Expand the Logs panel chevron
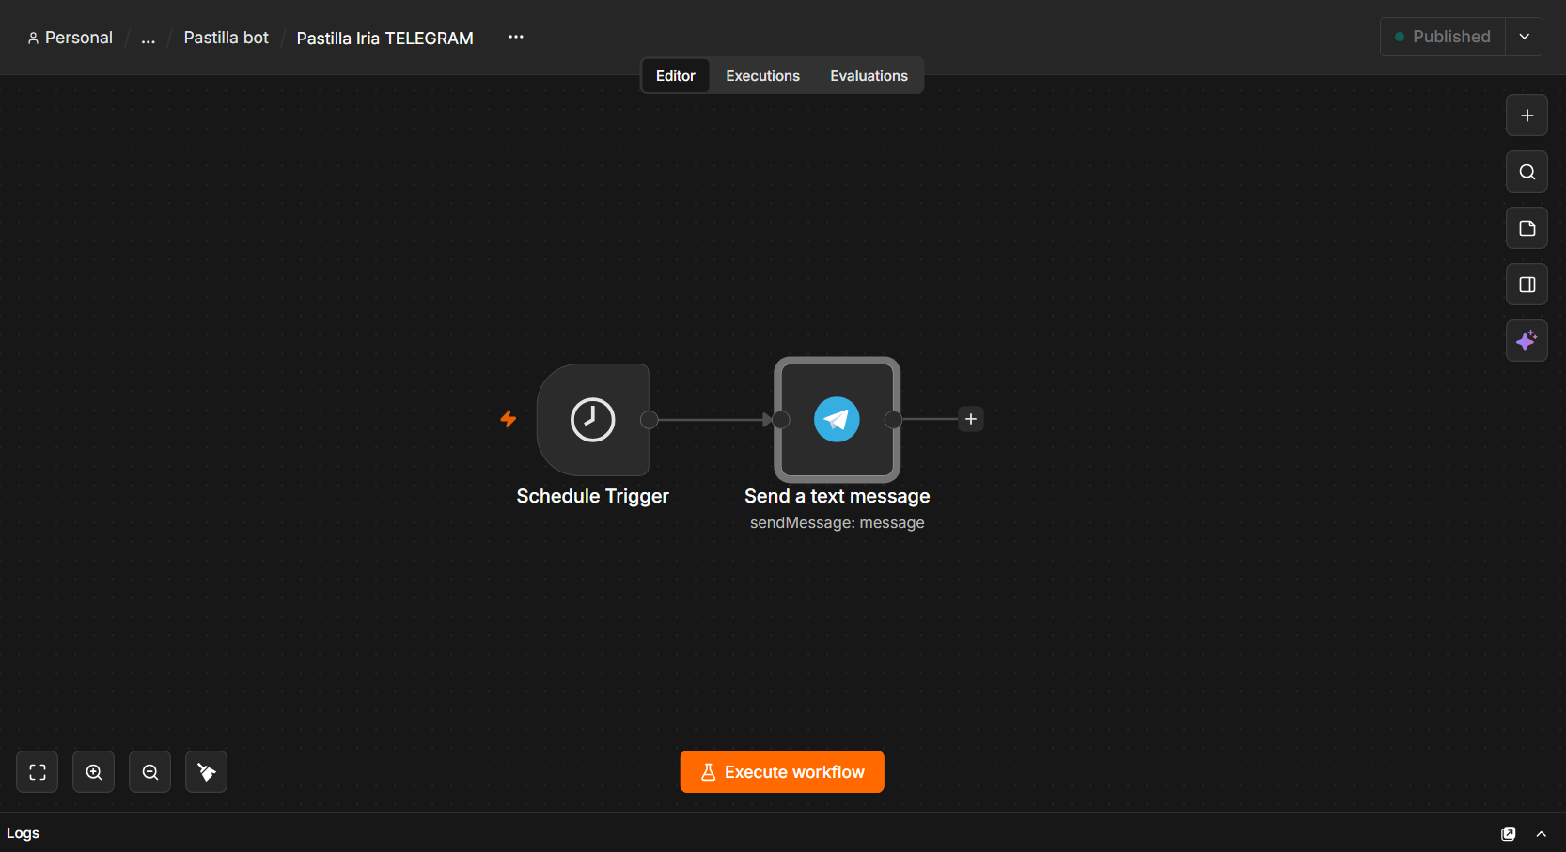Image resolution: width=1566 pixels, height=852 pixels. (x=1542, y=834)
